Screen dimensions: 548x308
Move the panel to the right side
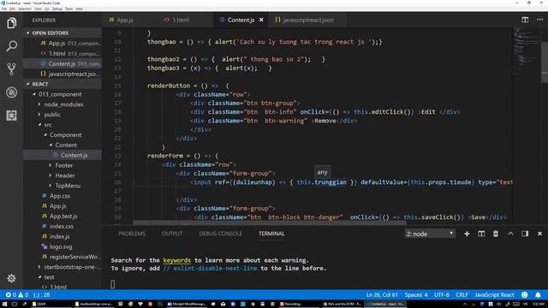click(x=525, y=234)
